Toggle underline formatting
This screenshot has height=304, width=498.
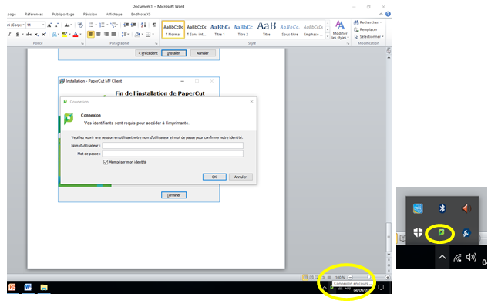click(x=17, y=35)
